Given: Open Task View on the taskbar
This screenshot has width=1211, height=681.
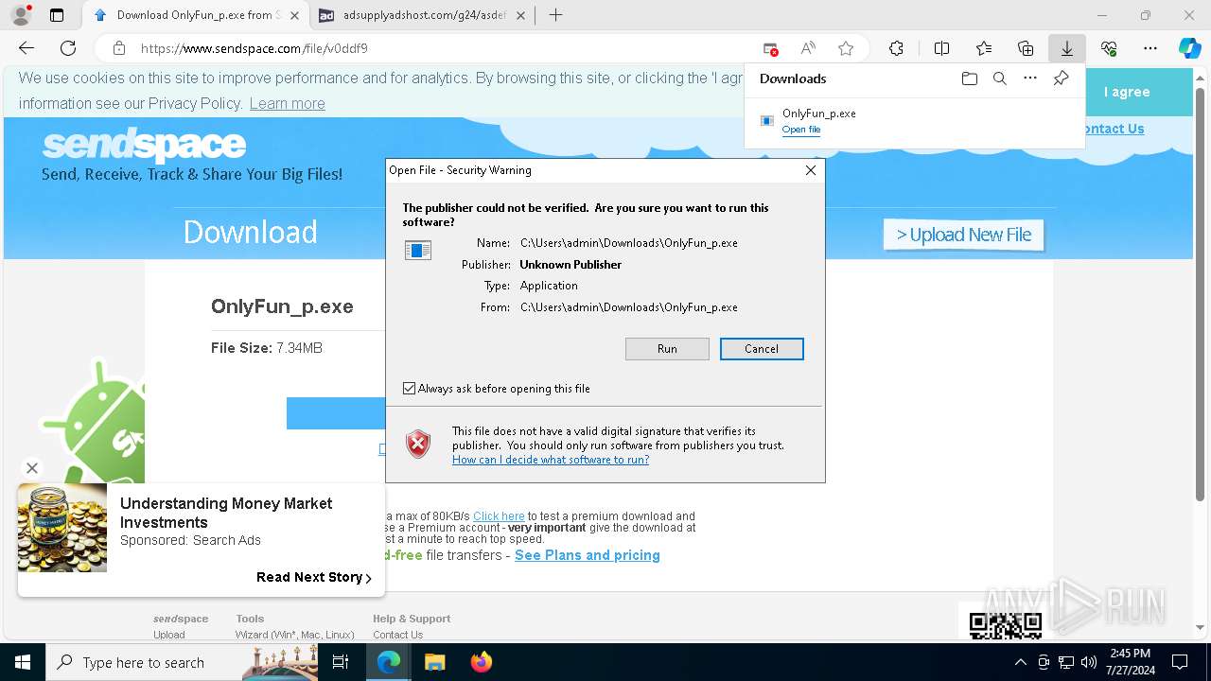Looking at the screenshot, I should [341, 662].
